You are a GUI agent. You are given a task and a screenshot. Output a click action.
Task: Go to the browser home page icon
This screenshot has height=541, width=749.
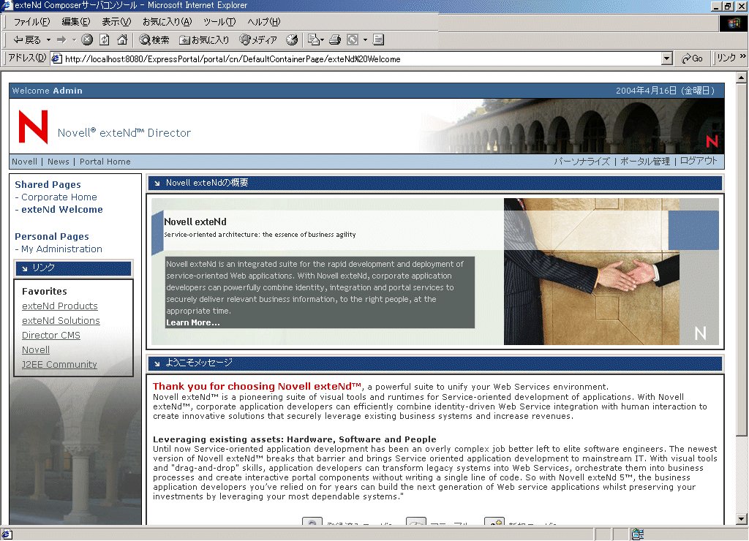tap(122, 40)
